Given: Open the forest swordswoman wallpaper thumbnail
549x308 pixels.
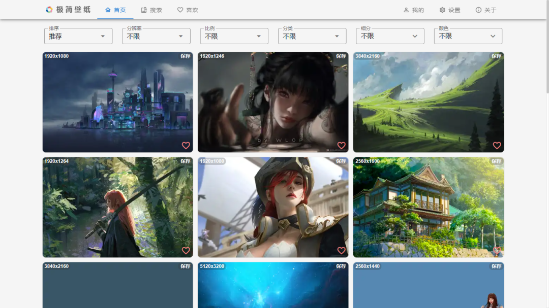Looking at the screenshot, I should [117, 208].
